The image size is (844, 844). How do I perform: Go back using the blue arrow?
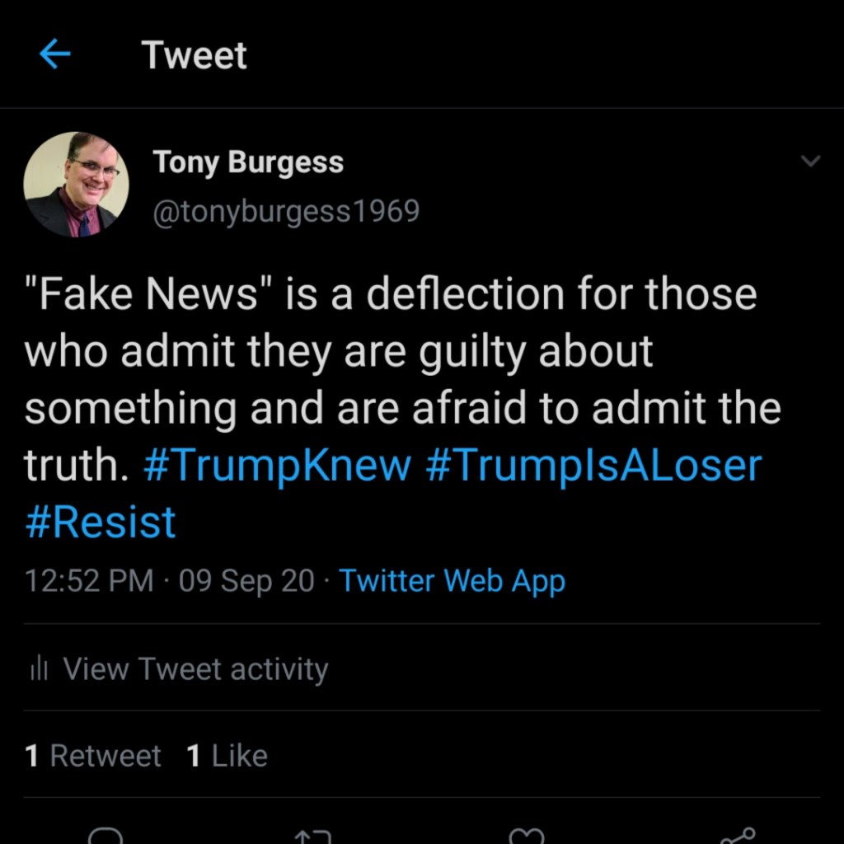pos(55,55)
